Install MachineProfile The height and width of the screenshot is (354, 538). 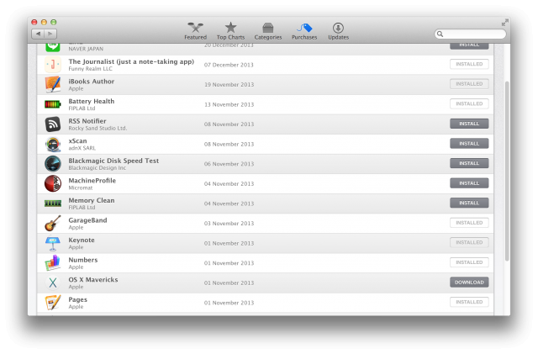pyautogui.click(x=469, y=183)
